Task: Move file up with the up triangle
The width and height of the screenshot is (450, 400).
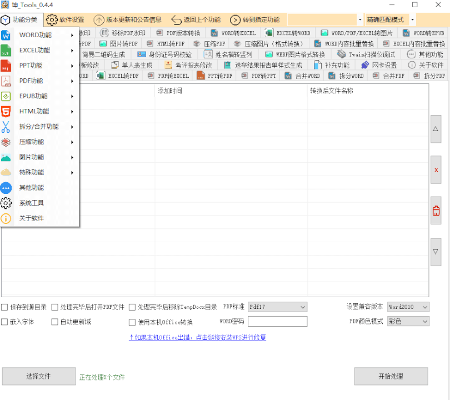Action: tap(436, 129)
